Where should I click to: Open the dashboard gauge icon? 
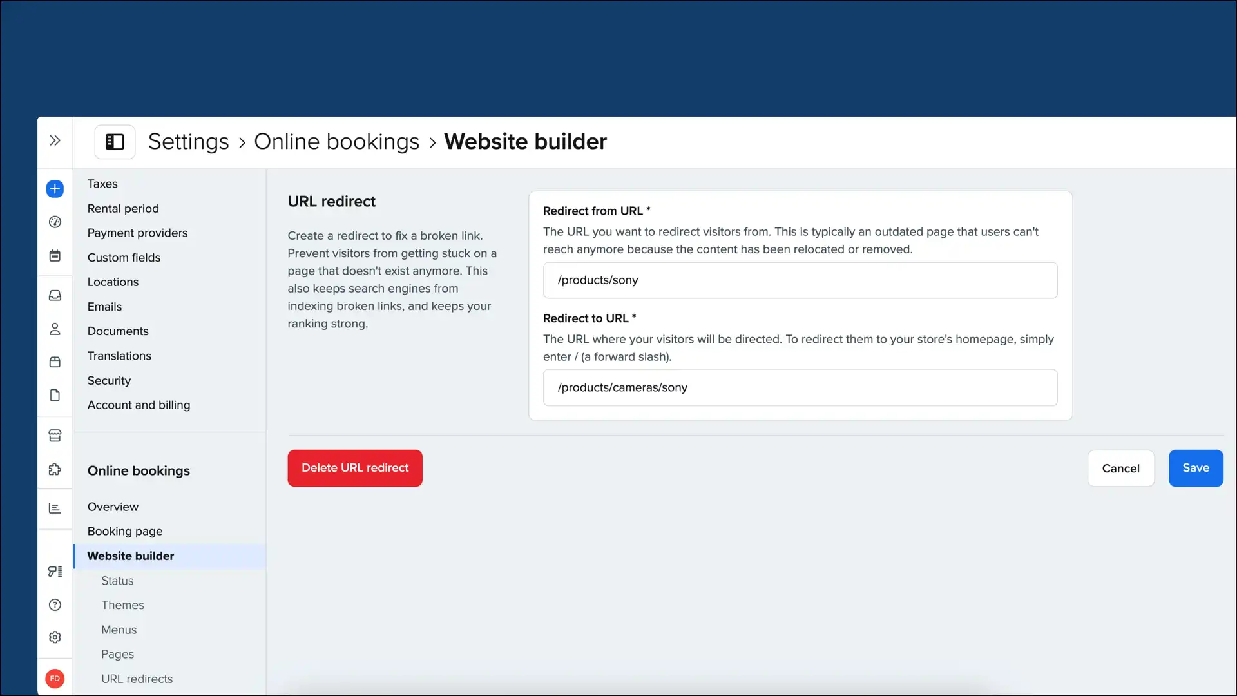point(55,222)
